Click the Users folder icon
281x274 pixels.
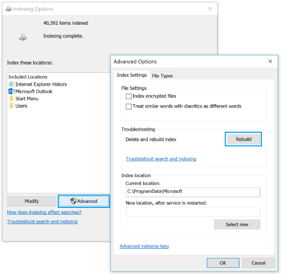tap(11, 106)
